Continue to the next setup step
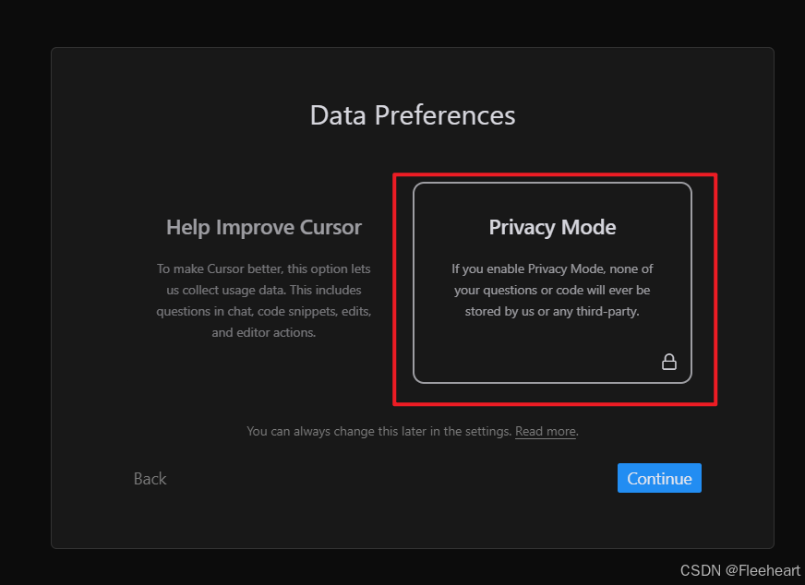This screenshot has width=805, height=585. tap(659, 478)
